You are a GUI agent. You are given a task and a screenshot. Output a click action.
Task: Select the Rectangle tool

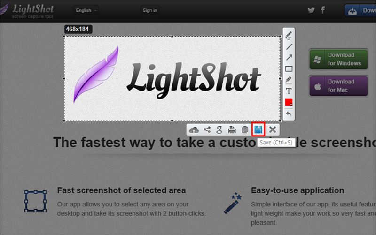click(x=289, y=69)
